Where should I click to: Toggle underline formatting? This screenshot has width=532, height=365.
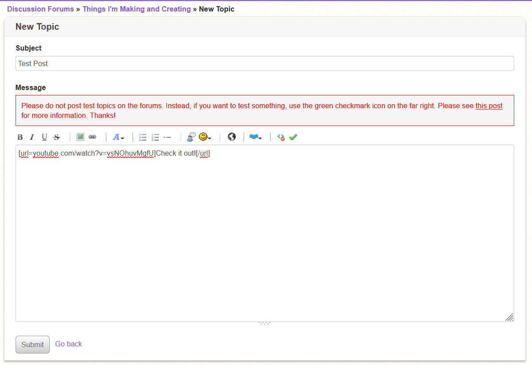(x=44, y=137)
